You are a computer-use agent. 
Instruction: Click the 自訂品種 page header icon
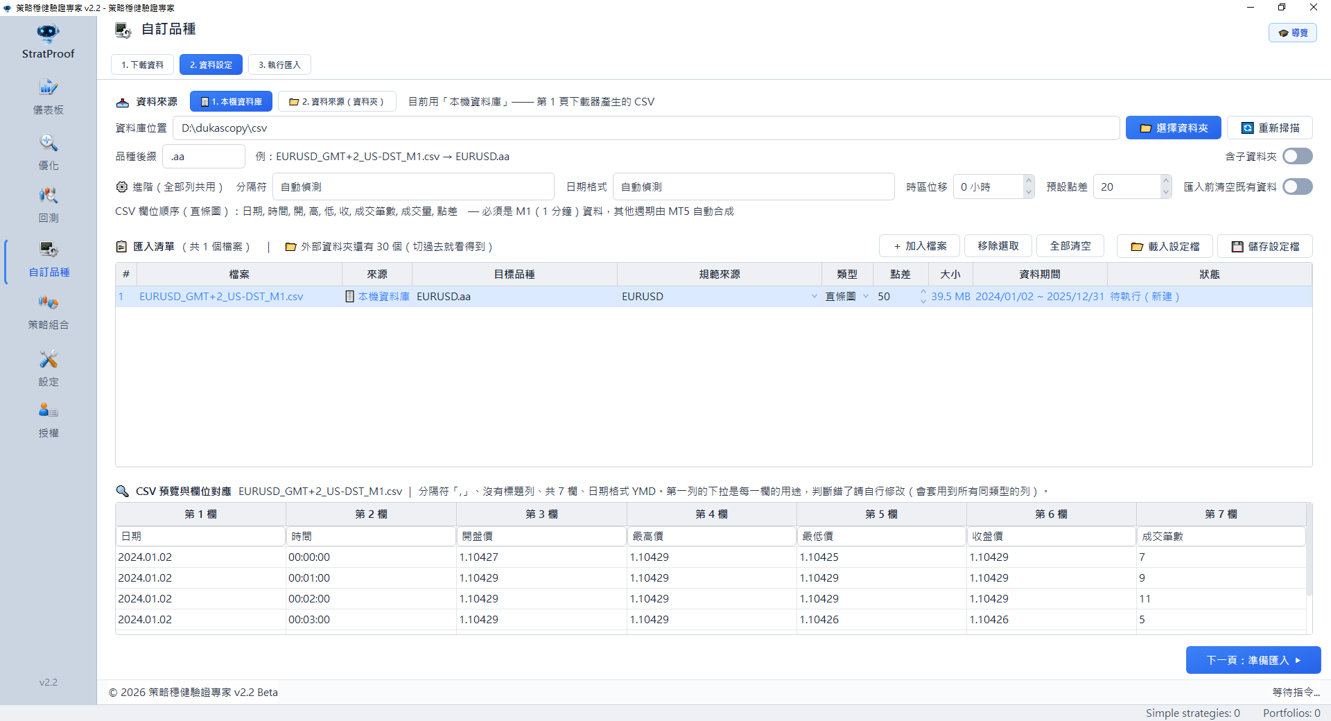[123, 30]
